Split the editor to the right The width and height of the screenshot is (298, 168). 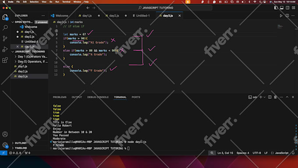[x=287, y=16]
